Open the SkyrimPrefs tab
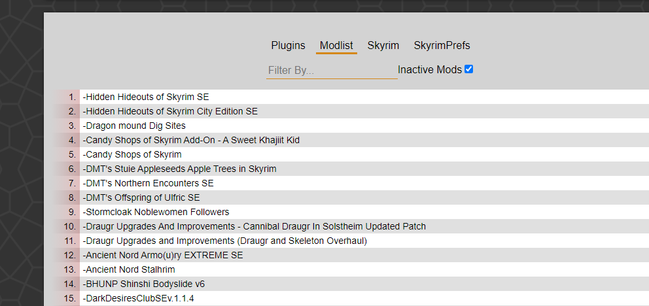649x306 pixels. pos(442,46)
